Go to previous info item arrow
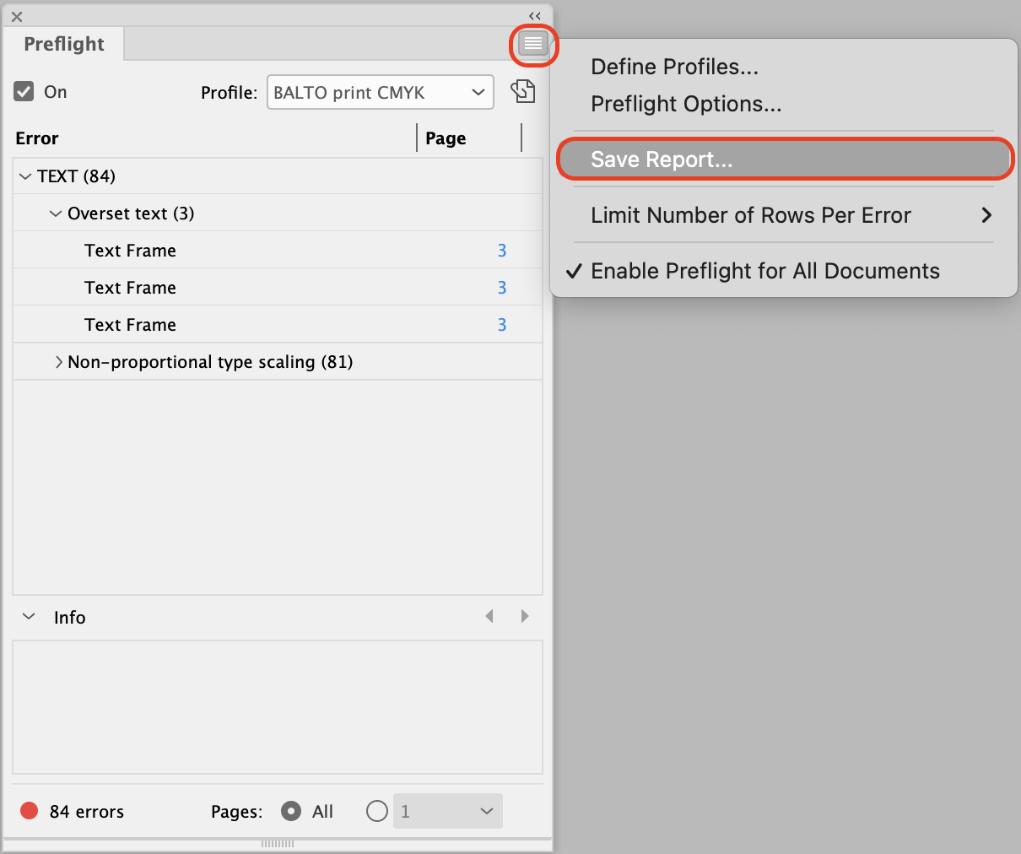The width and height of the screenshot is (1021, 854). click(489, 616)
